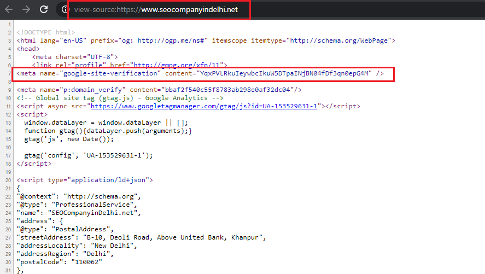Click the link rel="profile" line
The width and height of the screenshot is (485, 274).
(130, 65)
